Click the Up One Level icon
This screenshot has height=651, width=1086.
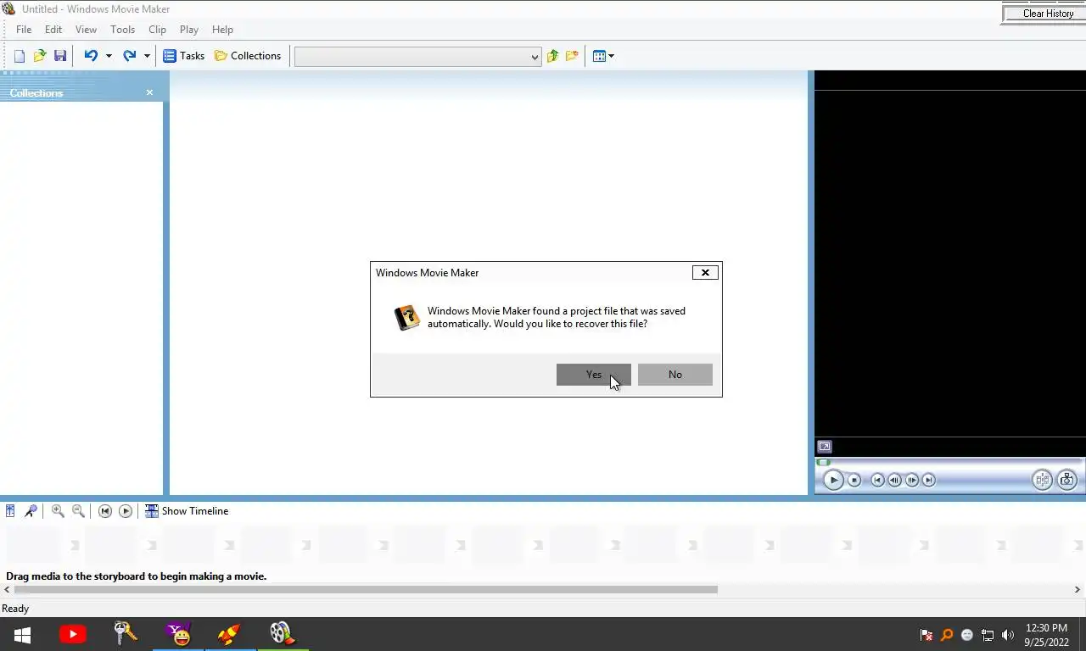552,56
